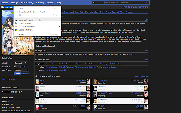Image resolution: width=181 pixels, height=113 pixels.
Task: Choose Copy from the context menu
Action: click(37, 9)
